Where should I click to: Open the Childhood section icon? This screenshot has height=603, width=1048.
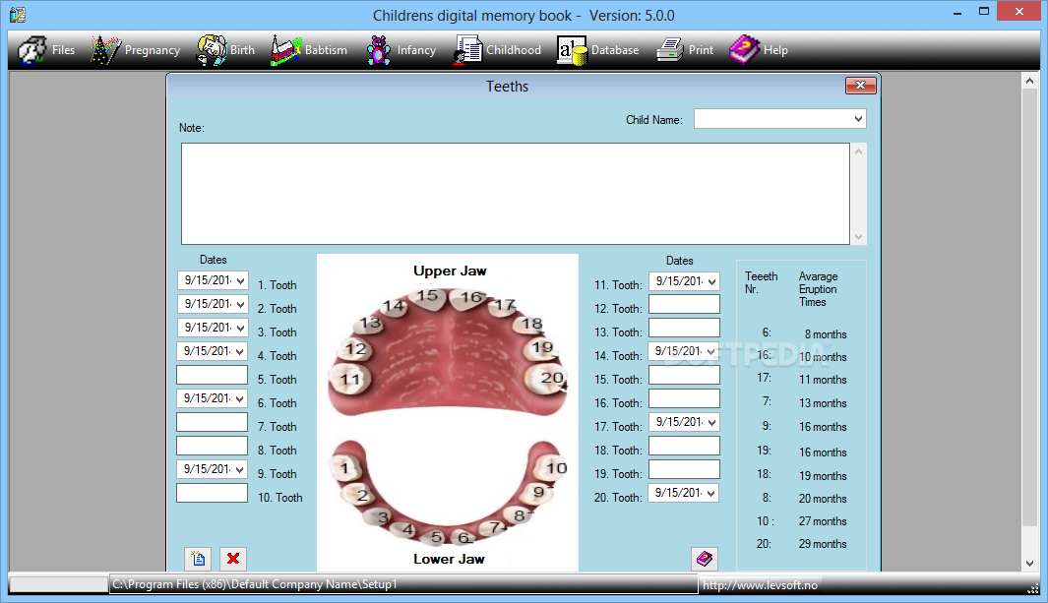pos(467,50)
